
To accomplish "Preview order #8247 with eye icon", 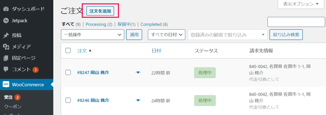I will [138, 73].
